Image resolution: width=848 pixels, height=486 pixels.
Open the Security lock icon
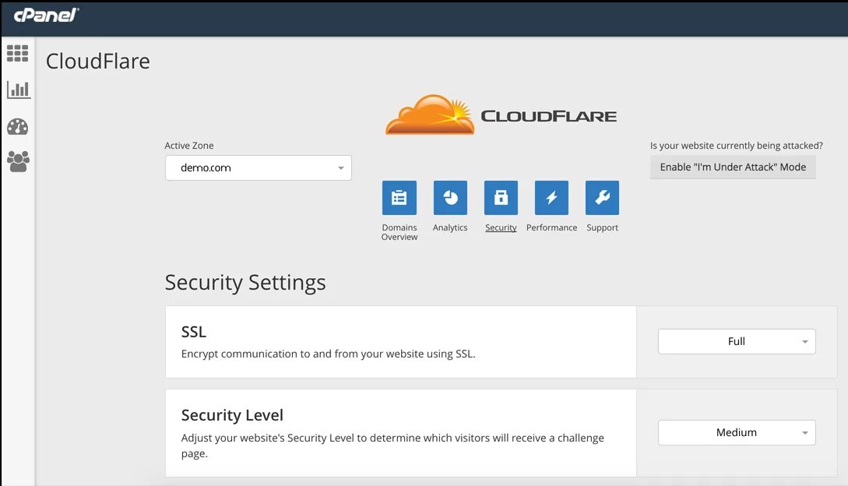pyautogui.click(x=501, y=198)
